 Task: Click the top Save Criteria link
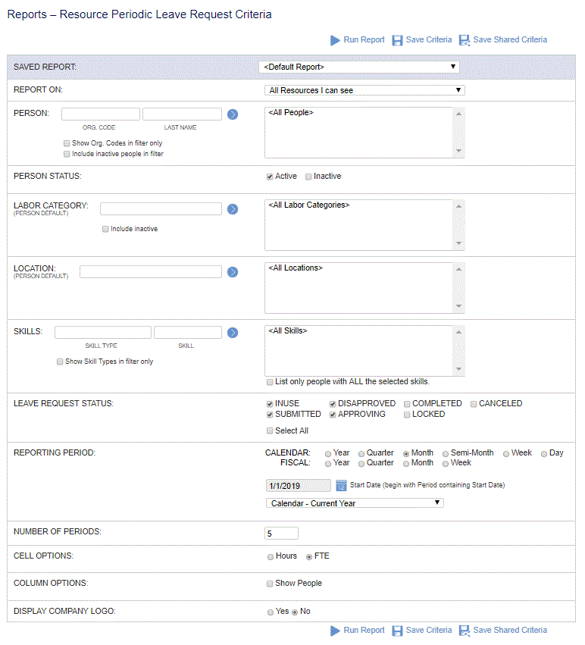point(429,40)
